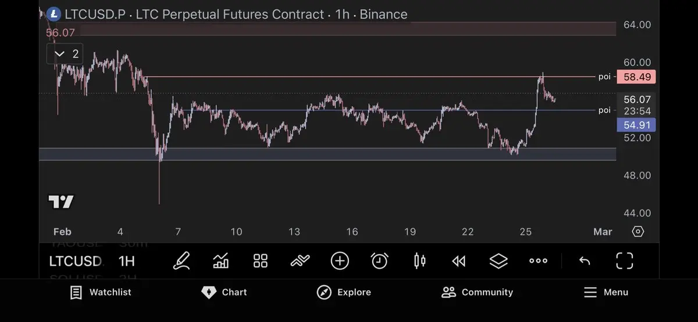Open the drawing tools pencil icon
The image size is (698, 322).
click(181, 261)
